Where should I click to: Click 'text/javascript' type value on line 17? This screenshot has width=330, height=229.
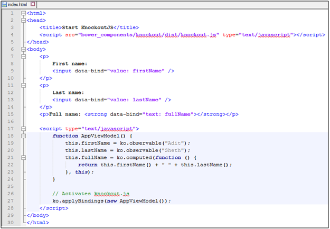point(109,129)
